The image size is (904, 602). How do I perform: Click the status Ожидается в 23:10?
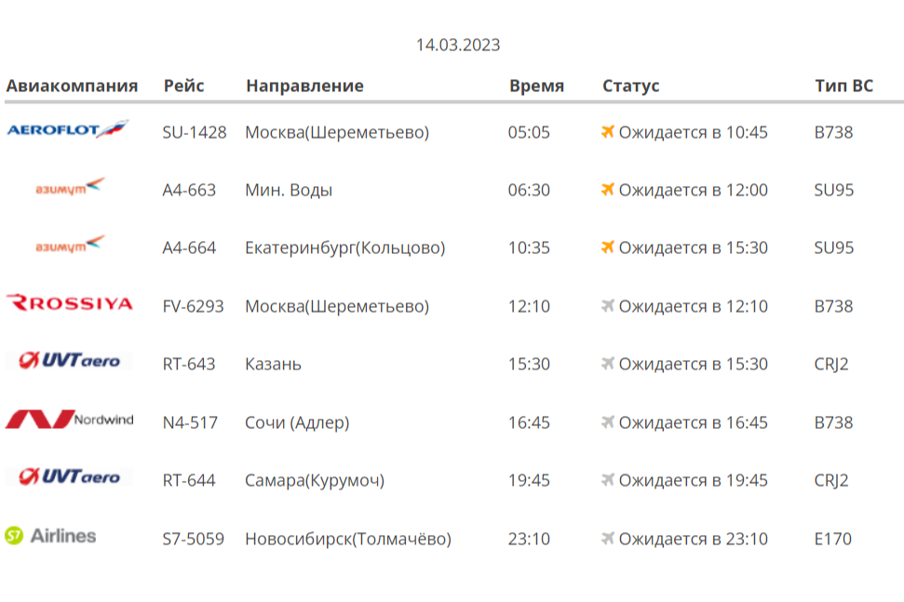[694, 540]
